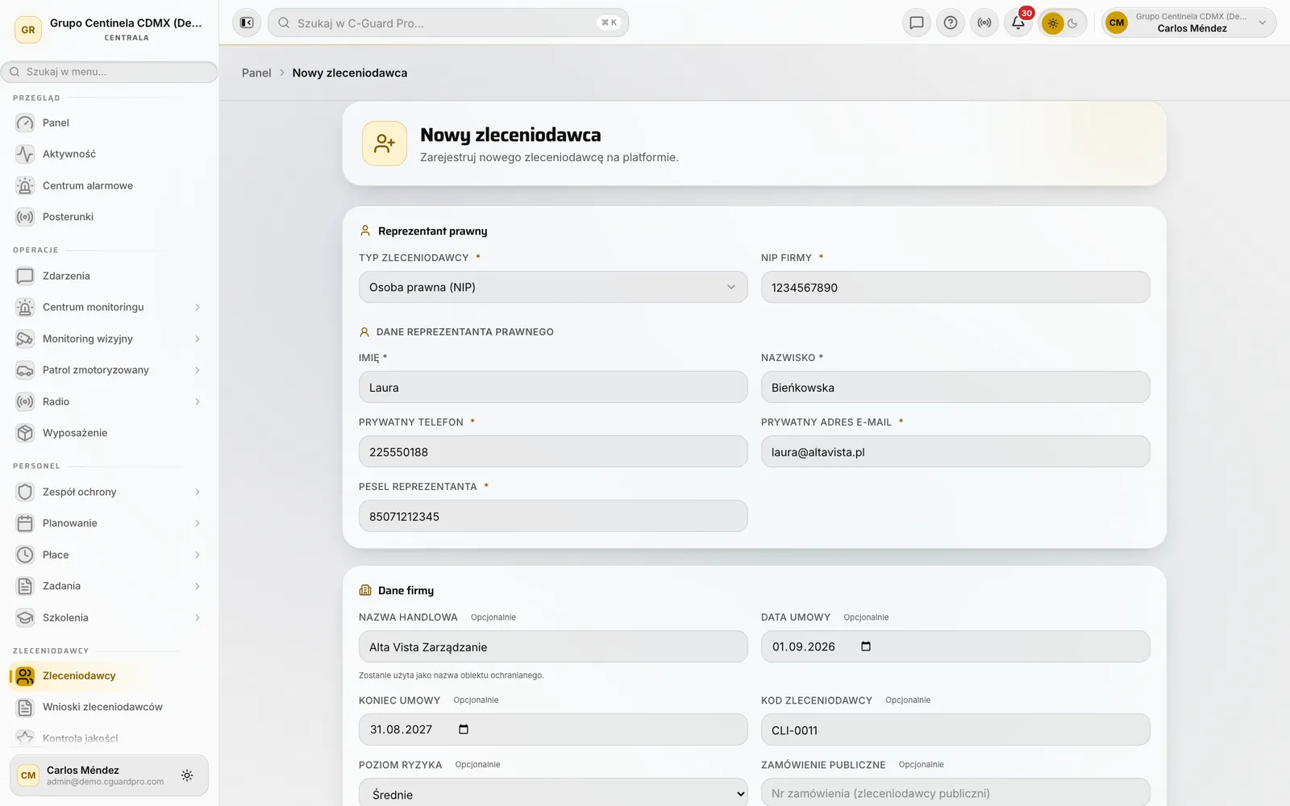Click the settings sun icon beside Carlos Méndez footer
This screenshot has width=1290, height=806.
[x=187, y=775]
